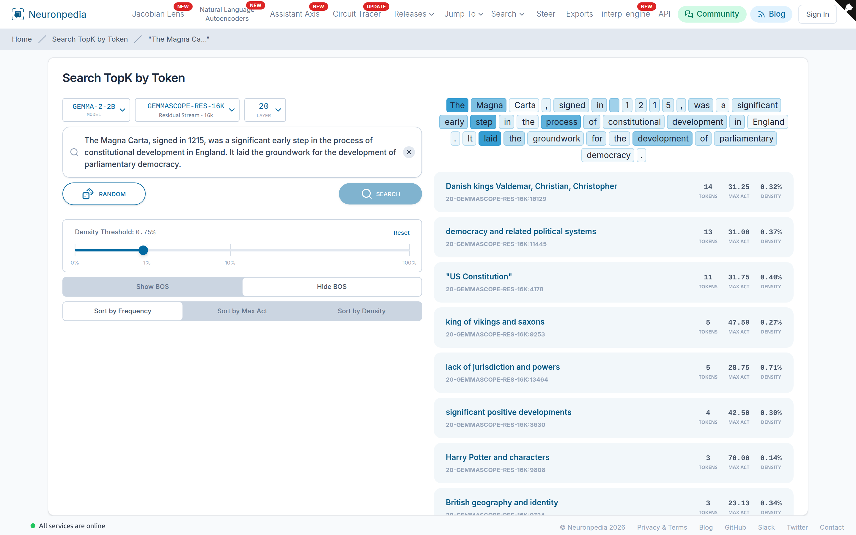Reset the density threshold
Image resolution: width=856 pixels, height=535 pixels.
pos(402,232)
